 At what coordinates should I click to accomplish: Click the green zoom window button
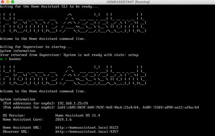click(12, 2)
